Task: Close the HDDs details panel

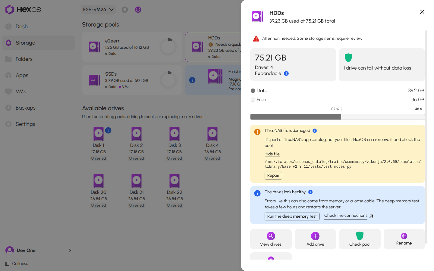Action: 422,12
